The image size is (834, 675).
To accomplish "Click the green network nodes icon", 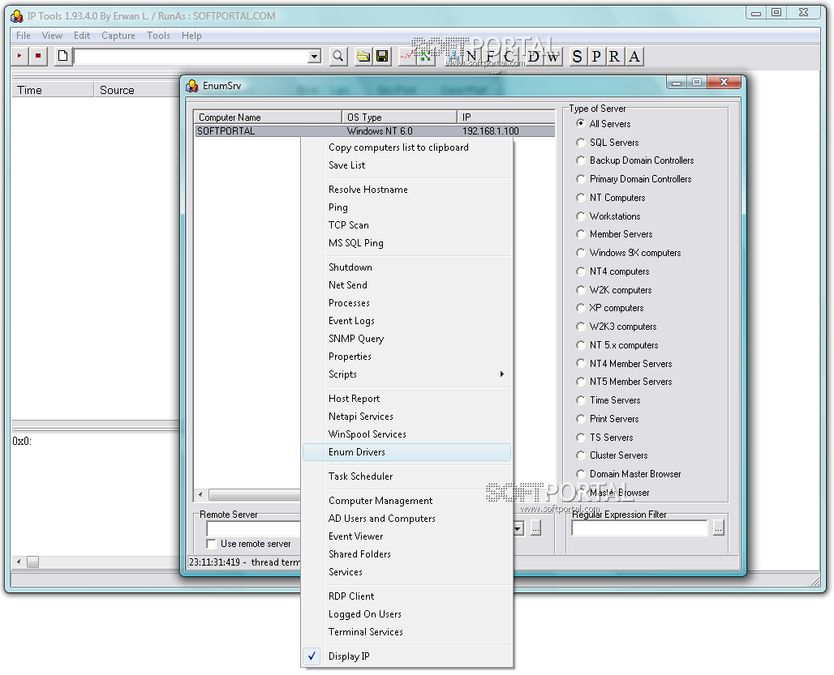I will click(x=425, y=56).
